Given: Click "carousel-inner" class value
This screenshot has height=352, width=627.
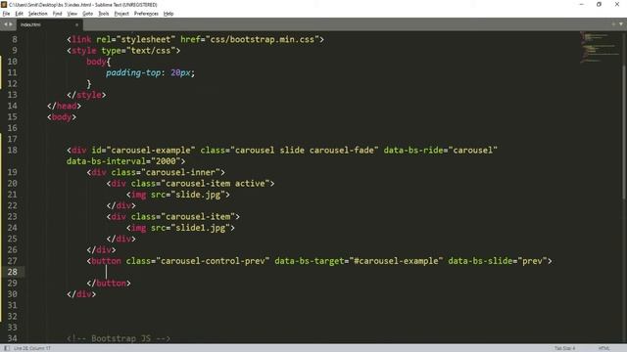Looking at the screenshot, I should [x=180, y=172].
